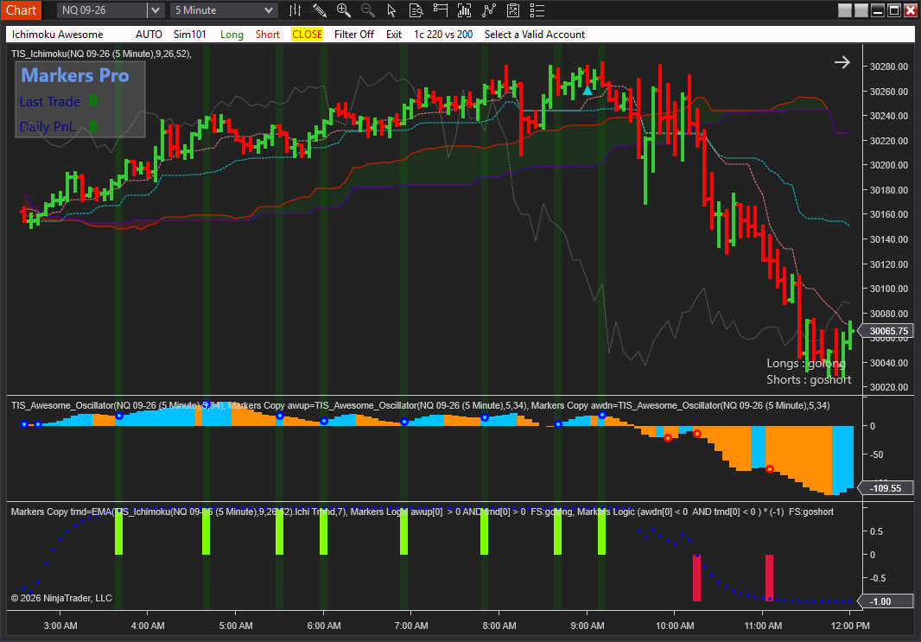Viewport: 921px width, 642px height.
Task: Click the -50 oscillator axis label
Action: pos(876,454)
